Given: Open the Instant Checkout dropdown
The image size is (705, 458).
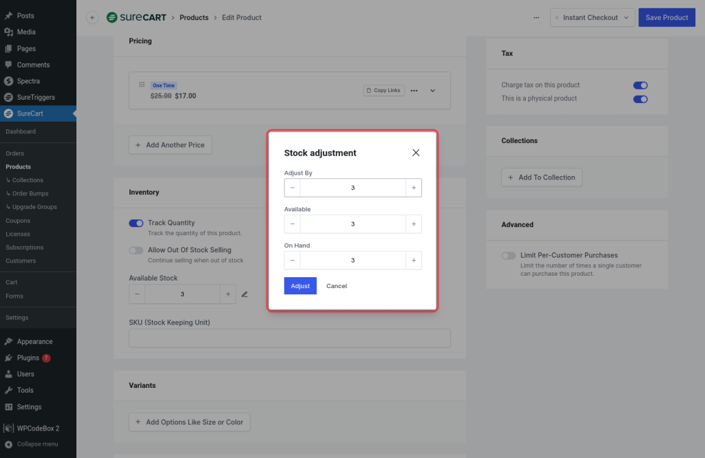Looking at the screenshot, I should [x=592, y=18].
